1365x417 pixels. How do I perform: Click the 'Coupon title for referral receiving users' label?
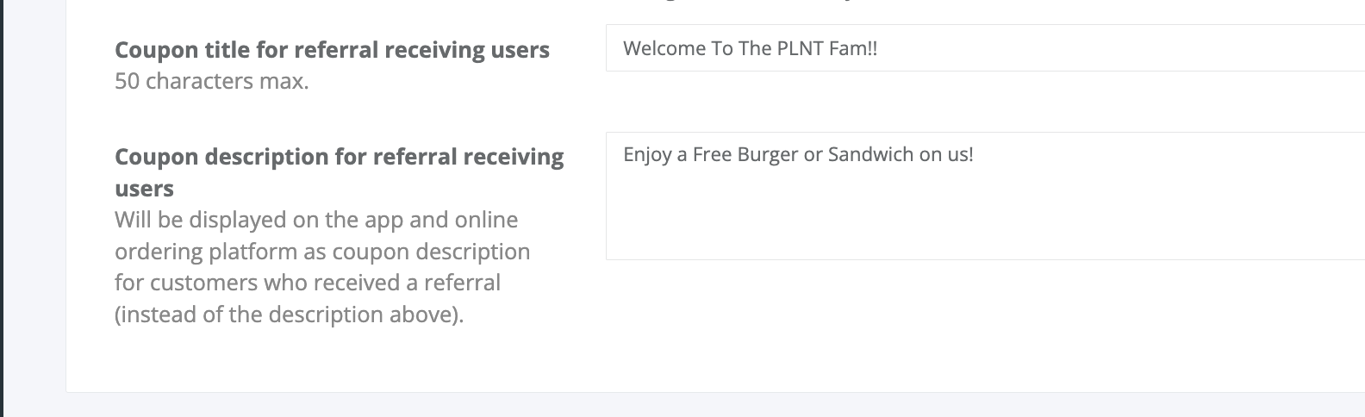[x=332, y=50]
